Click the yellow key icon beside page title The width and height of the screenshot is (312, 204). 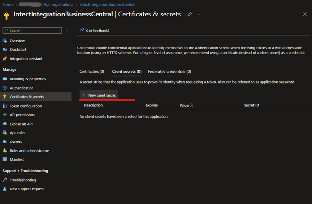click(x=7, y=16)
